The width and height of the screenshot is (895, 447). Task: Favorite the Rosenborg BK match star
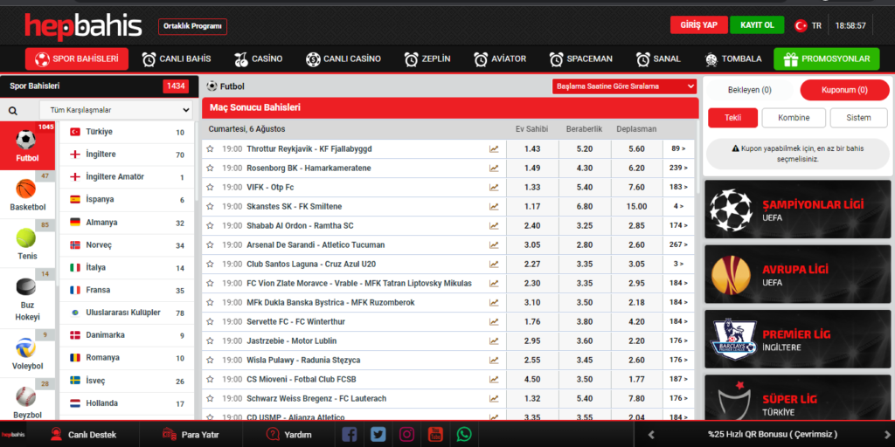tap(210, 168)
